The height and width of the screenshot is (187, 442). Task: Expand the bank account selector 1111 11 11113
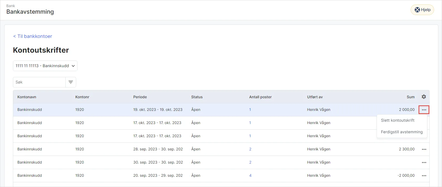[x=45, y=66]
